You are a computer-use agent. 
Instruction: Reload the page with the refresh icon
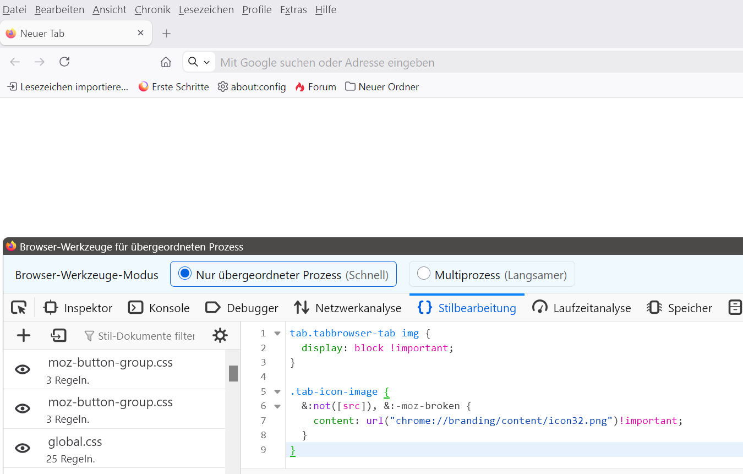pos(64,62)
